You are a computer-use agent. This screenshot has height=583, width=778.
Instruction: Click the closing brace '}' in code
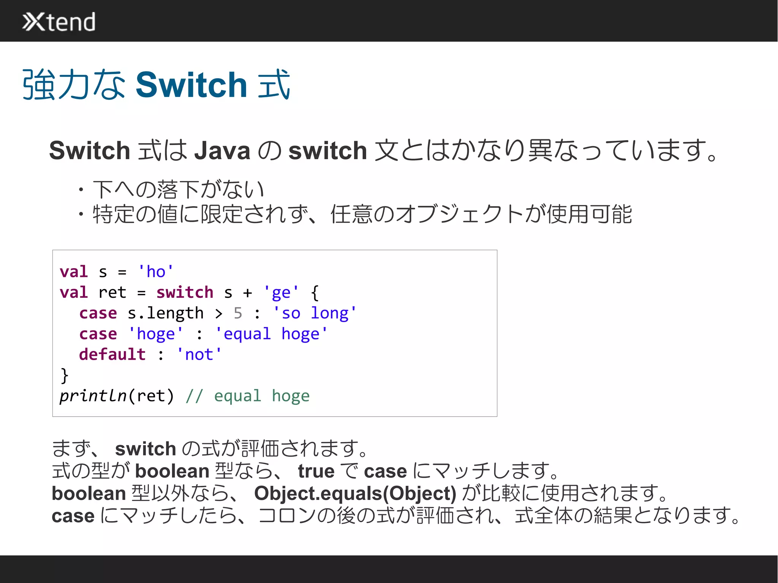(65, 375)
